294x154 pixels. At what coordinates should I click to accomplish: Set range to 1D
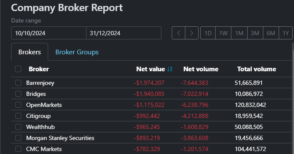[x=208, y=33]
